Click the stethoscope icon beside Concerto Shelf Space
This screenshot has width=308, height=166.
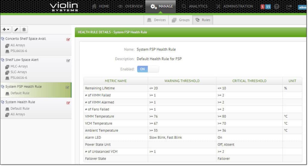(x=2, y=39)
